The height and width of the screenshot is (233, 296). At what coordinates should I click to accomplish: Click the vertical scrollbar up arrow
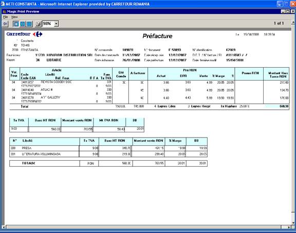(293, 23)
